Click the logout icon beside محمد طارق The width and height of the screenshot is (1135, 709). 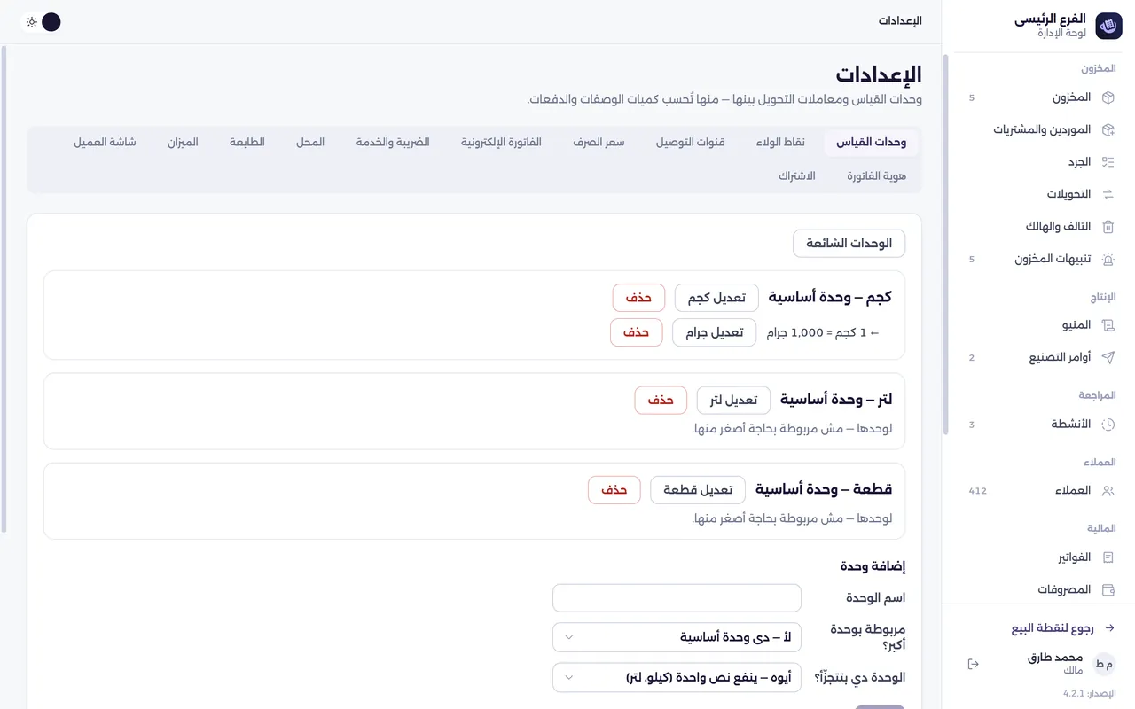[974, 664]
